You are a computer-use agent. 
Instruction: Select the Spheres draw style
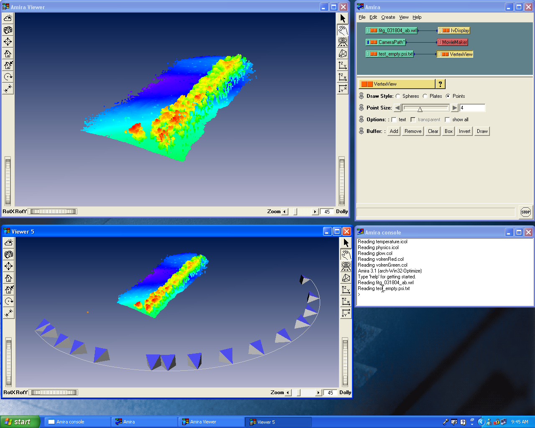[398, 96]
